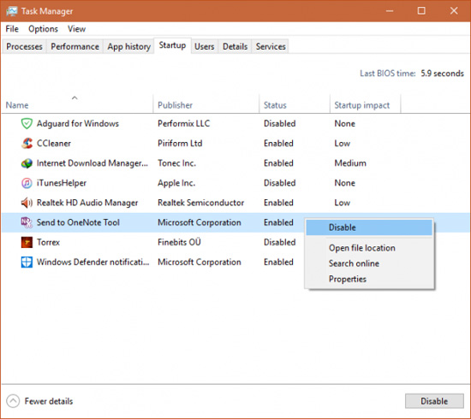Click the Task Manager title bar icon
Viewport: 471px width, 419px height.
12,11
